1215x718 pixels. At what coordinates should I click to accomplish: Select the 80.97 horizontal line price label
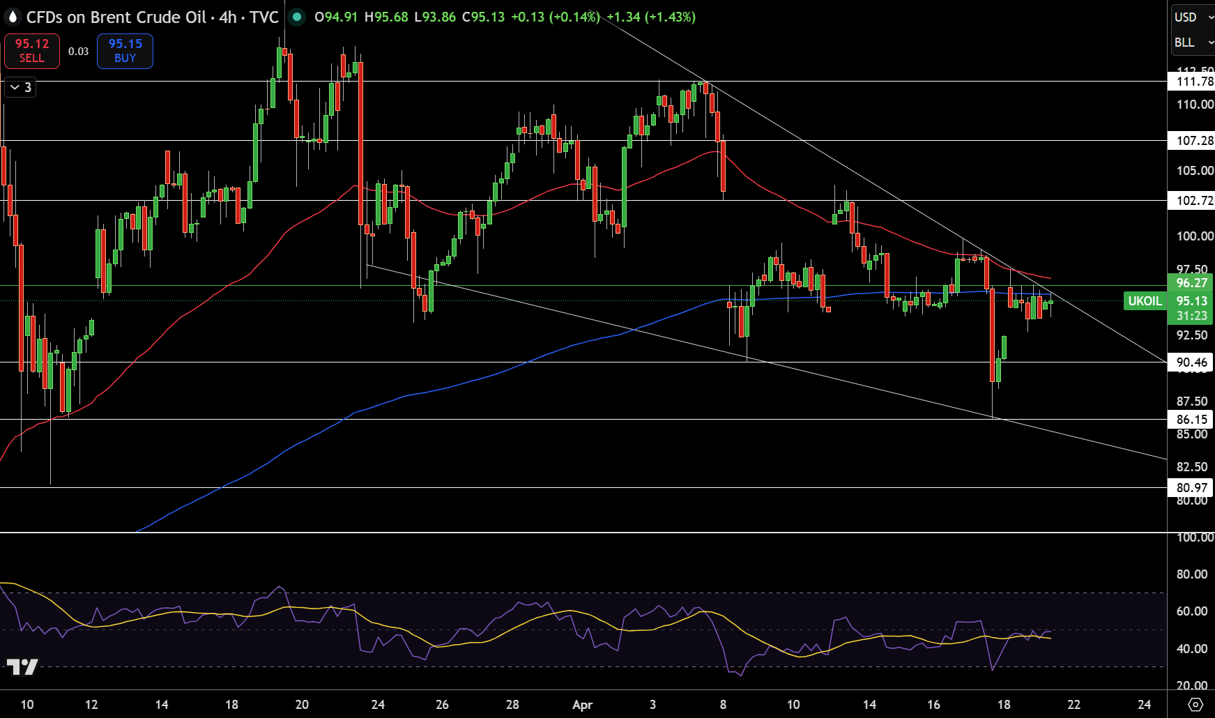(x=1191, y=488)
